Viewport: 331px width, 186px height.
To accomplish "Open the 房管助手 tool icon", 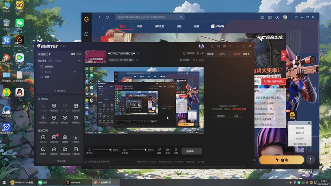I will [54, 149].
